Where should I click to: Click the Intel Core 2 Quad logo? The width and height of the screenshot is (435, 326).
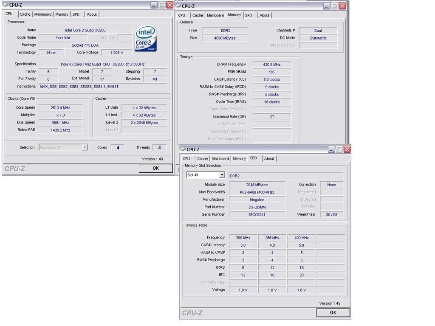(145, 39)
